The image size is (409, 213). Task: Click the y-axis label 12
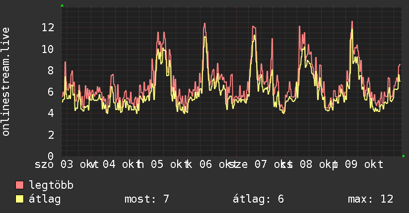click(48, 28)
